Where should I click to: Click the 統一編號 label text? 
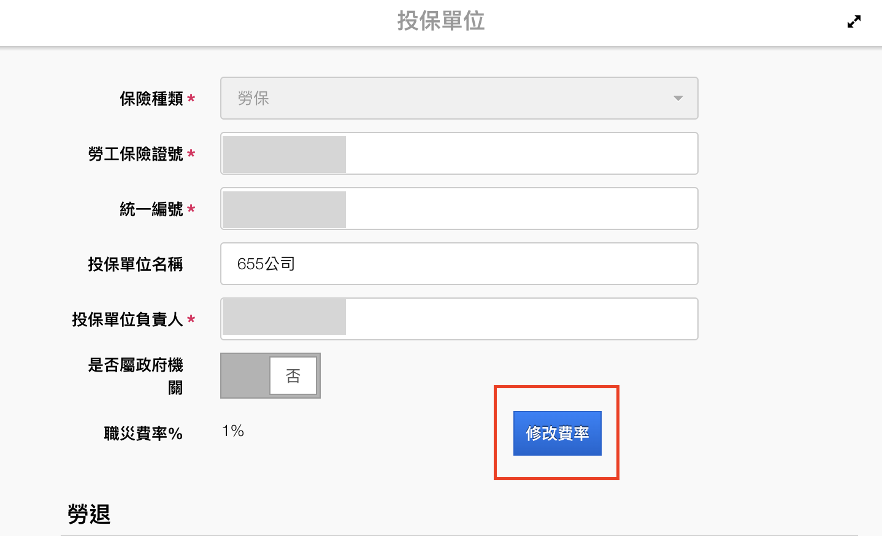151,209
